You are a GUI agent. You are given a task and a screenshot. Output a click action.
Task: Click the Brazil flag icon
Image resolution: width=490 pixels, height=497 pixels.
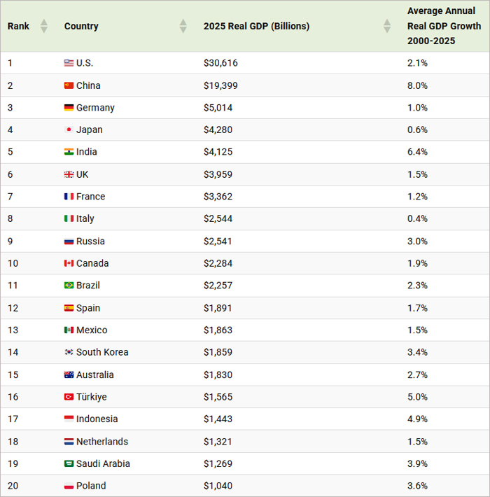[x=69, y=286]
